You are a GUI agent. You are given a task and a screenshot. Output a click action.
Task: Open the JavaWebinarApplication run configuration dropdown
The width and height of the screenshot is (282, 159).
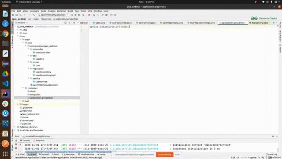53,15
